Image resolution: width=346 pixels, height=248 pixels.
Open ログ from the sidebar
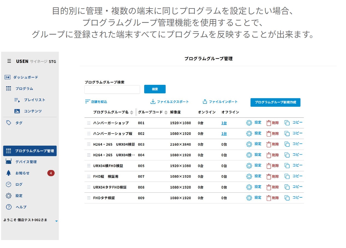point(14,184)
